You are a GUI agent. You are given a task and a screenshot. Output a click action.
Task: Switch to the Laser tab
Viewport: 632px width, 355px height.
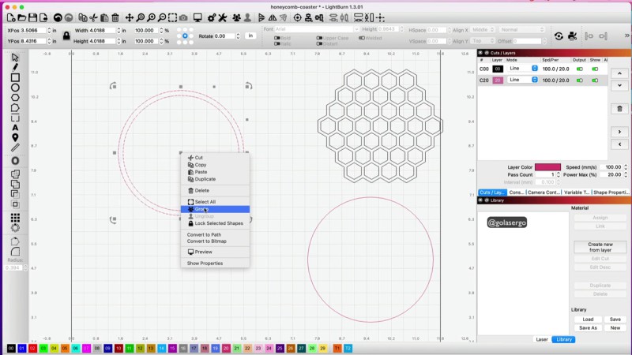click(x=542, y=339)
